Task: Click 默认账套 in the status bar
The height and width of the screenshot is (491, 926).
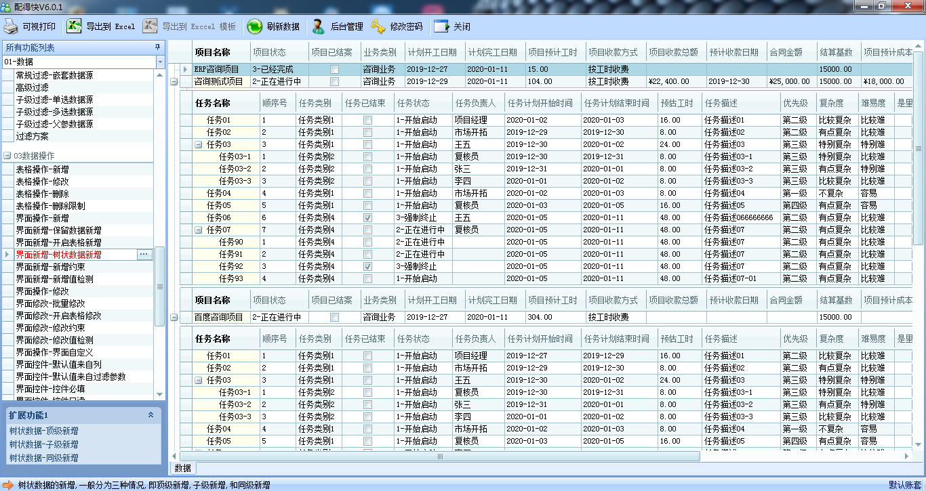Action: tap(905, 485)
